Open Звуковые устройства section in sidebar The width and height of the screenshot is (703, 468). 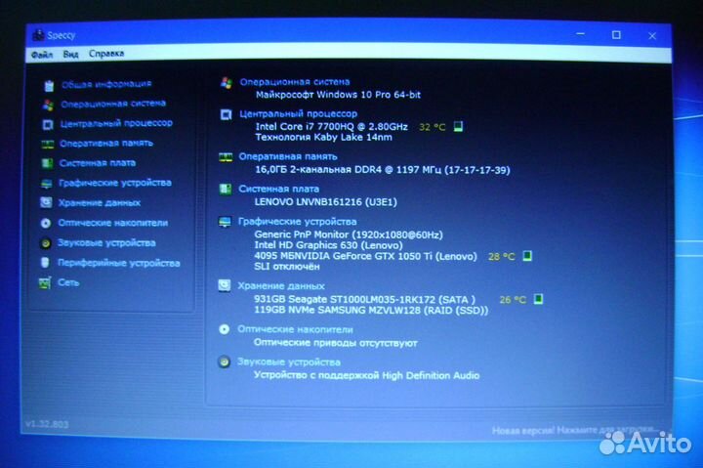(106, 242)
